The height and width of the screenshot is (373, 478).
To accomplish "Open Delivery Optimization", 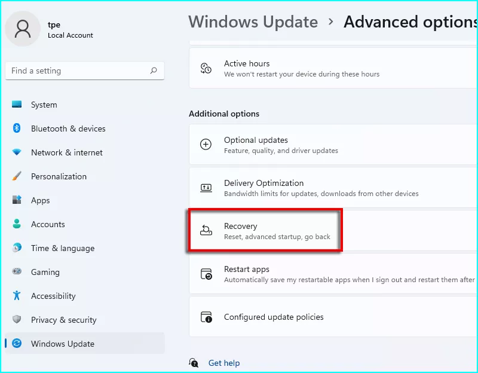I will click(x=333, y=188).
